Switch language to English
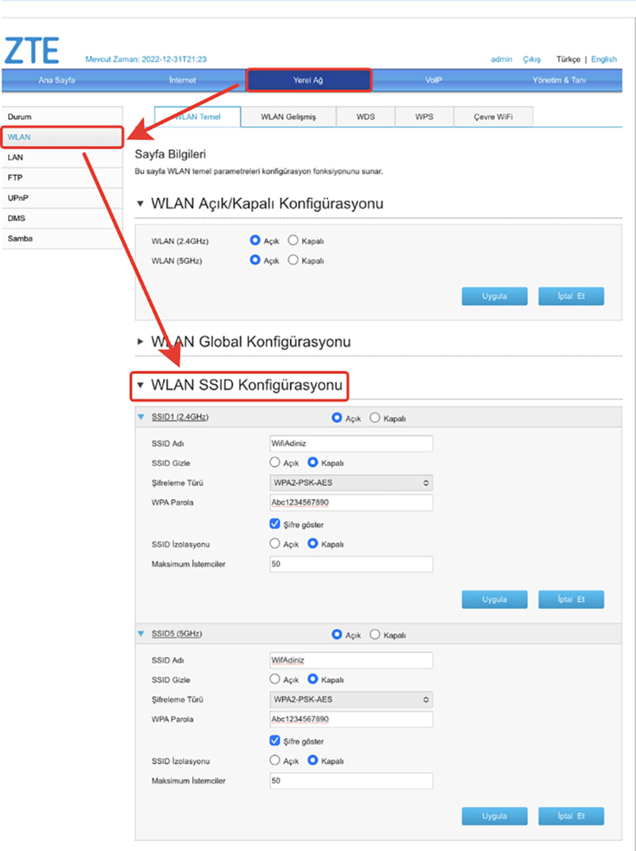 coord(603,60)
